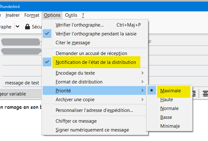Choose Signer numériquement ce message

(x=92, y=130)
